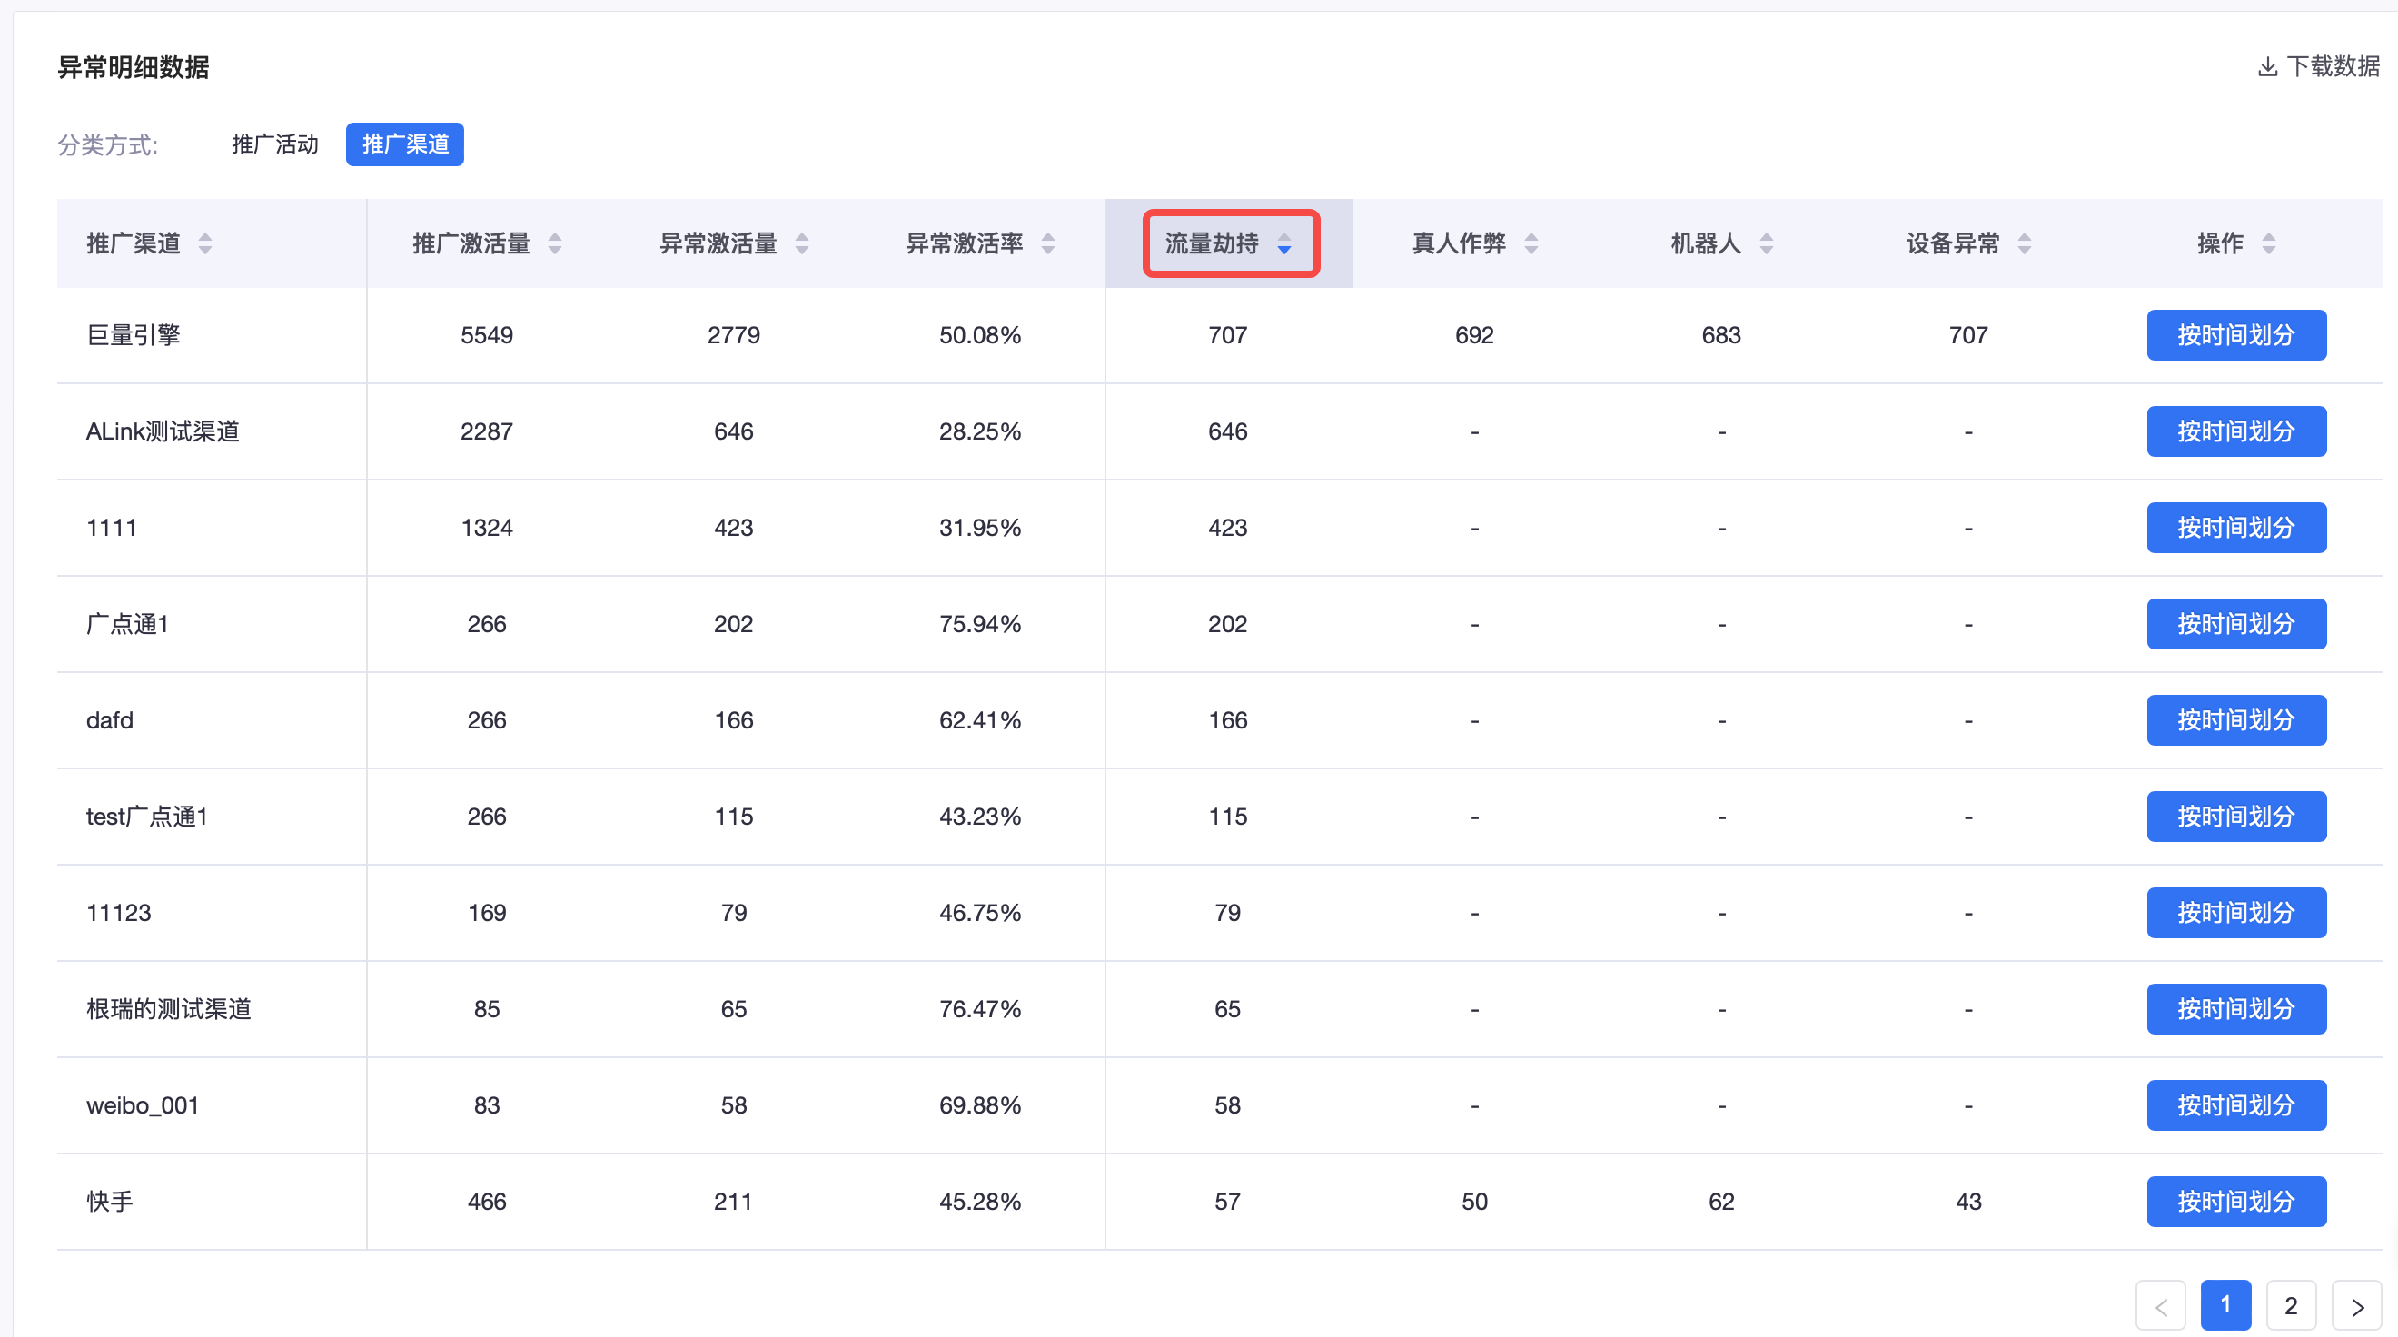Click the 异常明细数据 section title
The width and height of the screenshot is (2398, 1337).
134,67
